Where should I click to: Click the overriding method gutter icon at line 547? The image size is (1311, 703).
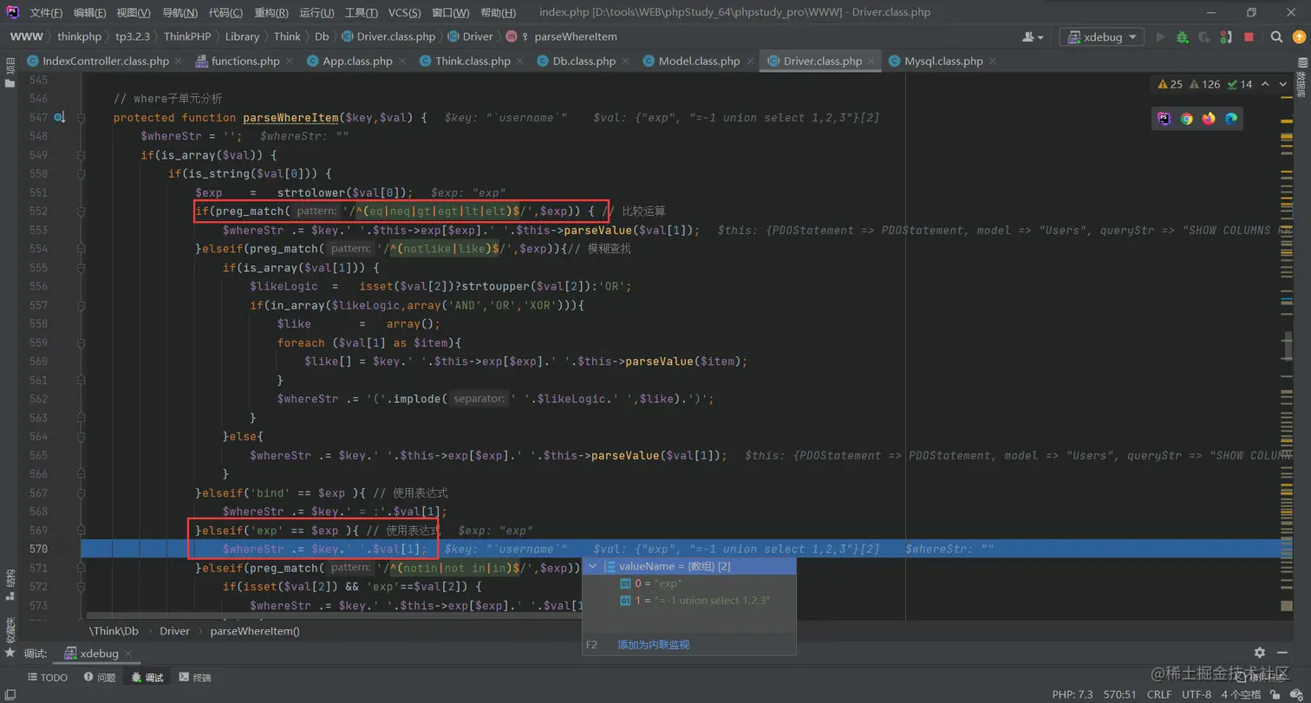click(x=59, y=118)
